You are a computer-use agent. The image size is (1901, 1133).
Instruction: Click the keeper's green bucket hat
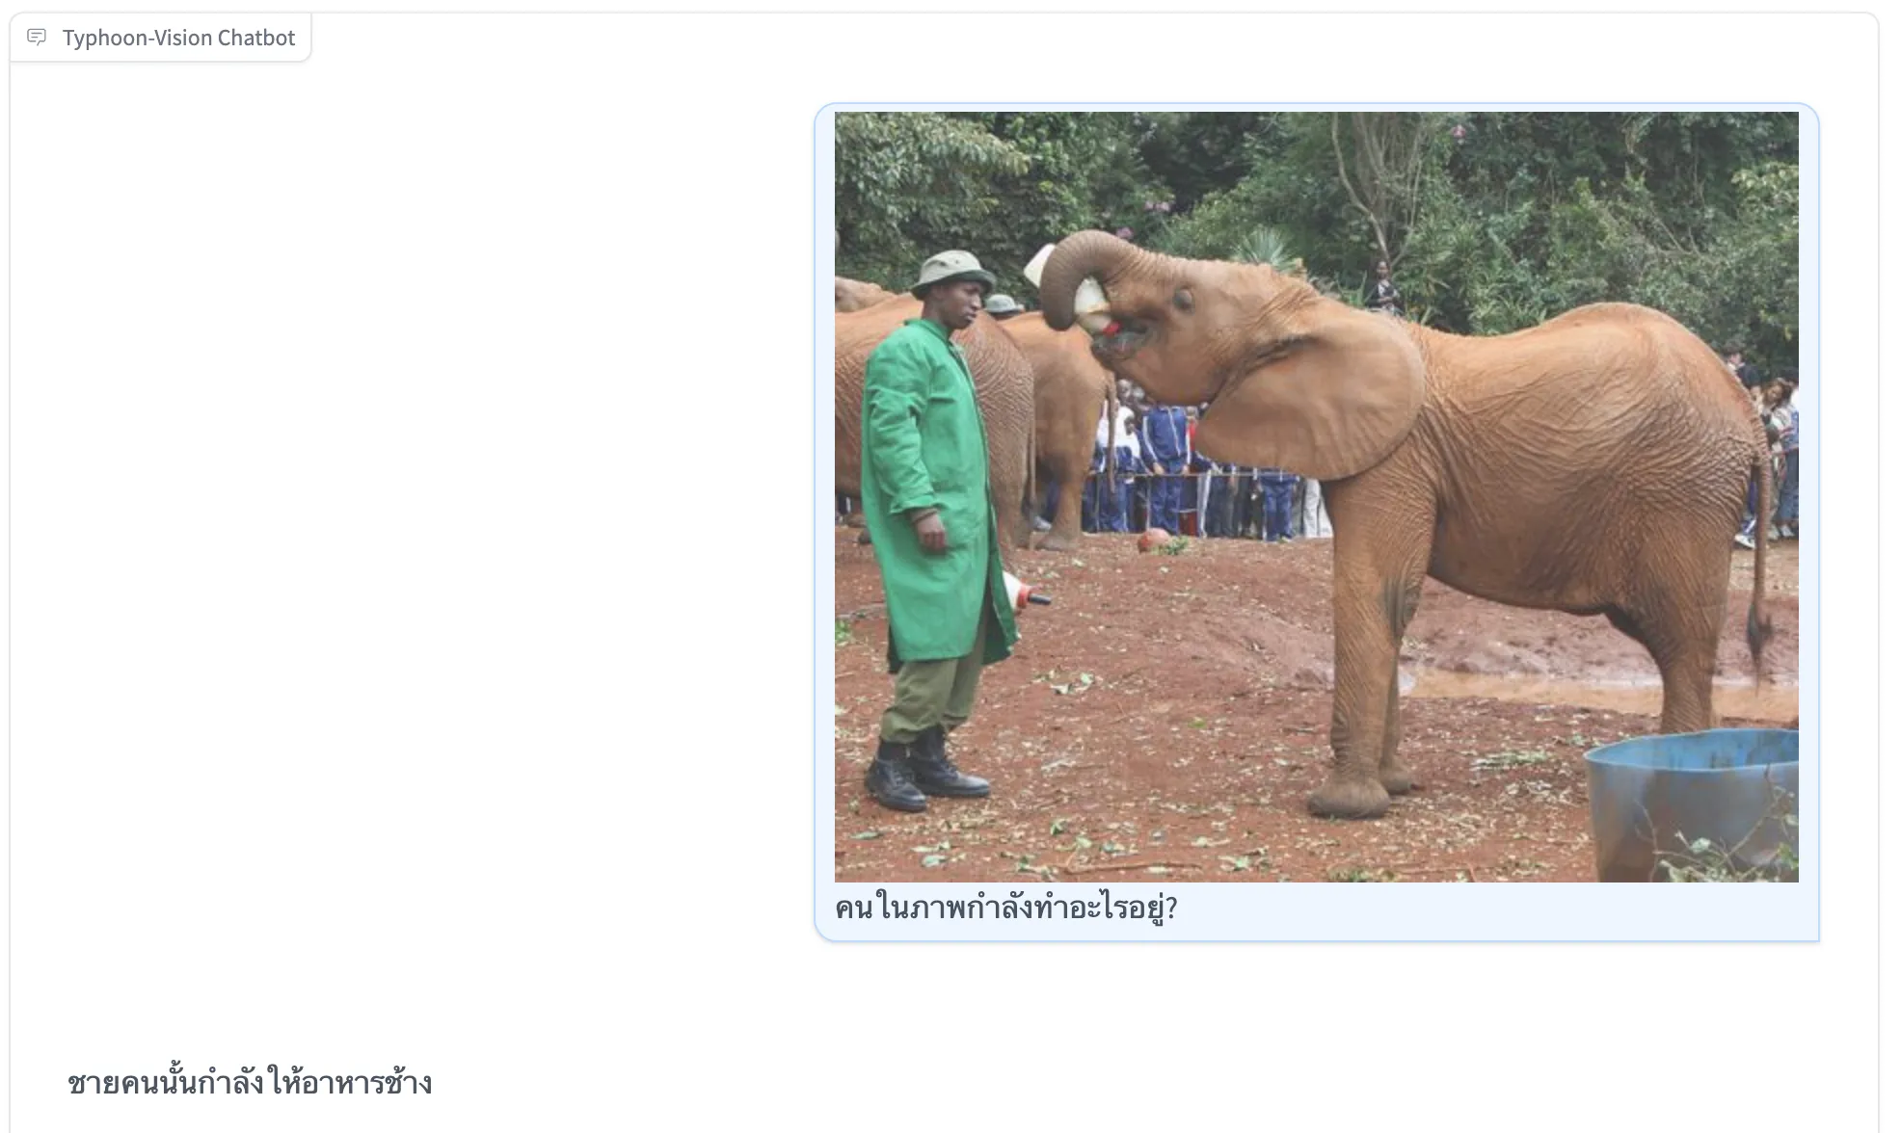(952, 273)
